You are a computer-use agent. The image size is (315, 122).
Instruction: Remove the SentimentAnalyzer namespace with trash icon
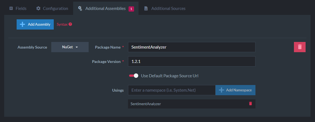click(x=250, y=104)
